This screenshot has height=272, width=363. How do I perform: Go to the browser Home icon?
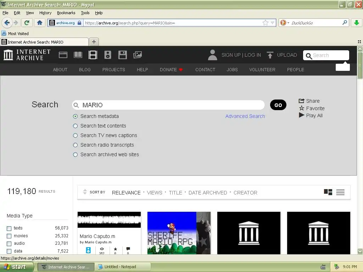40,23
